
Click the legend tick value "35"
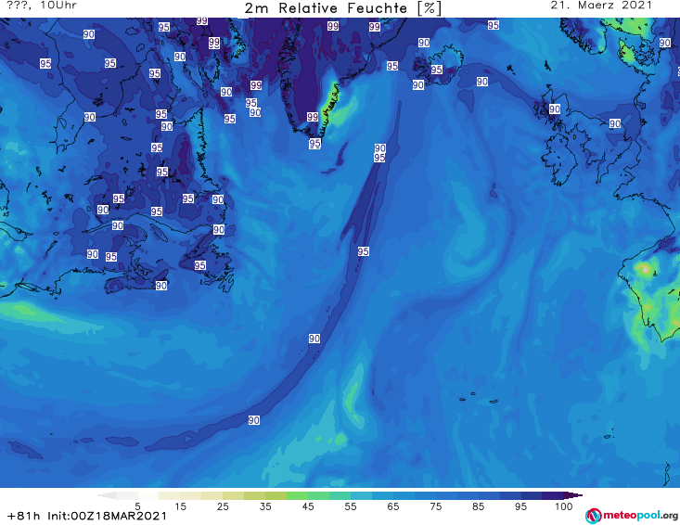tap(265, 506)
